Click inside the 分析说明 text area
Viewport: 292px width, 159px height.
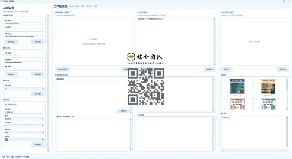(x=176, y=134)
